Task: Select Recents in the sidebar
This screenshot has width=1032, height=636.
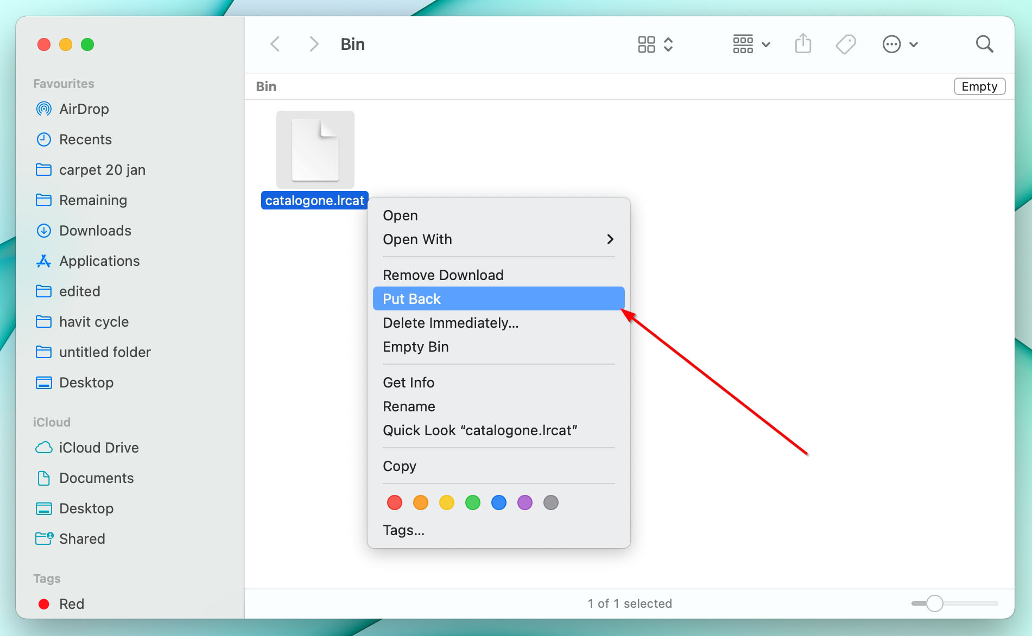Action: [x=85, y=139]
